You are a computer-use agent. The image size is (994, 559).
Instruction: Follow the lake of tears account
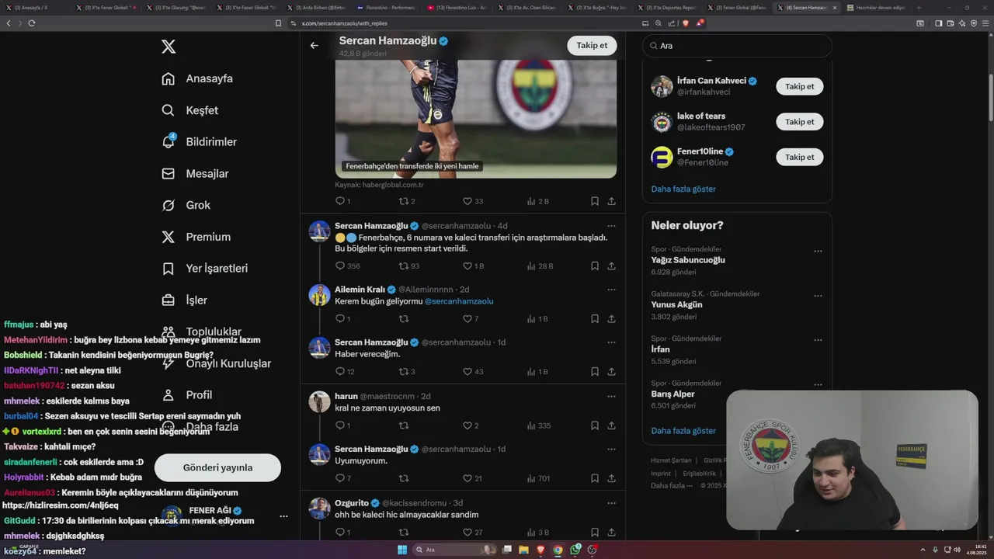click(x=799, y=122)
